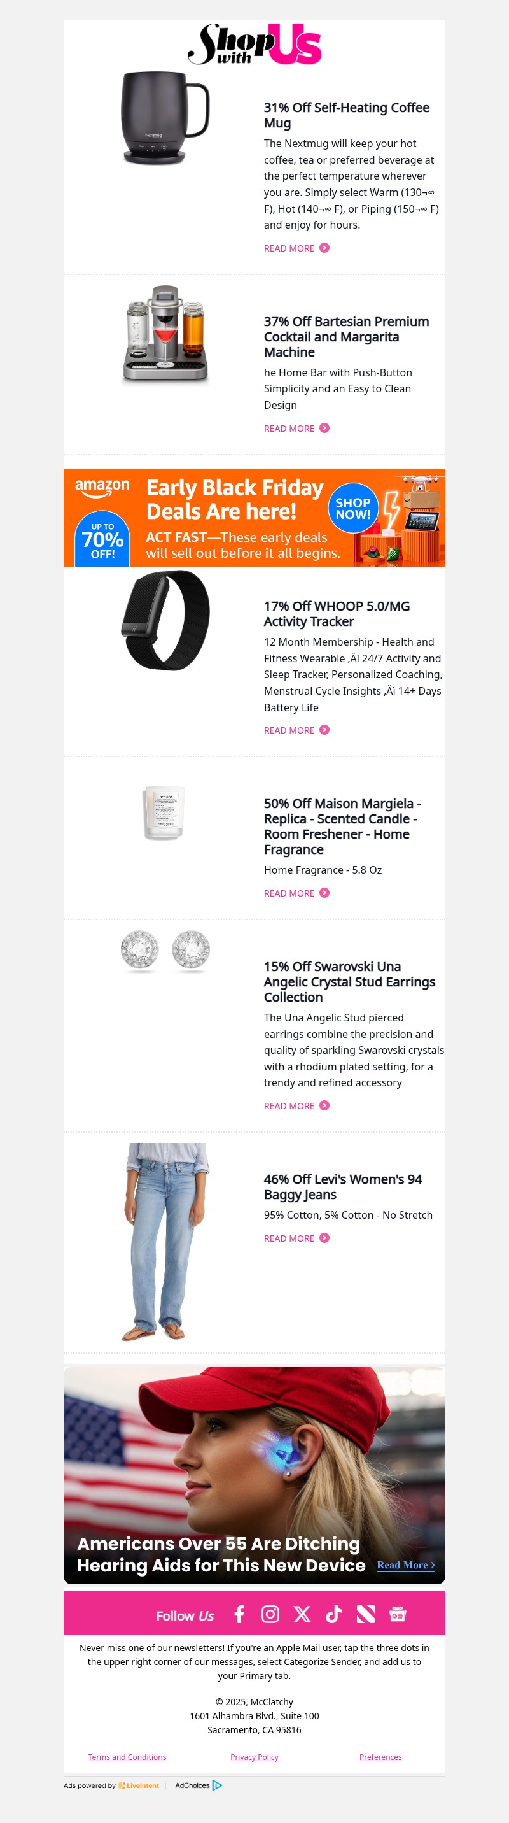Open the Instagram follow icon

[x=271, y=1615]
